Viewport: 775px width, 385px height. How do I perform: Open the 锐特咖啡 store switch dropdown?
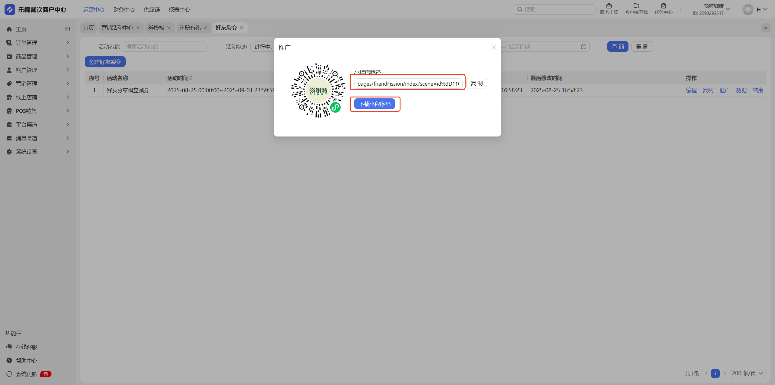pos(728,9)
